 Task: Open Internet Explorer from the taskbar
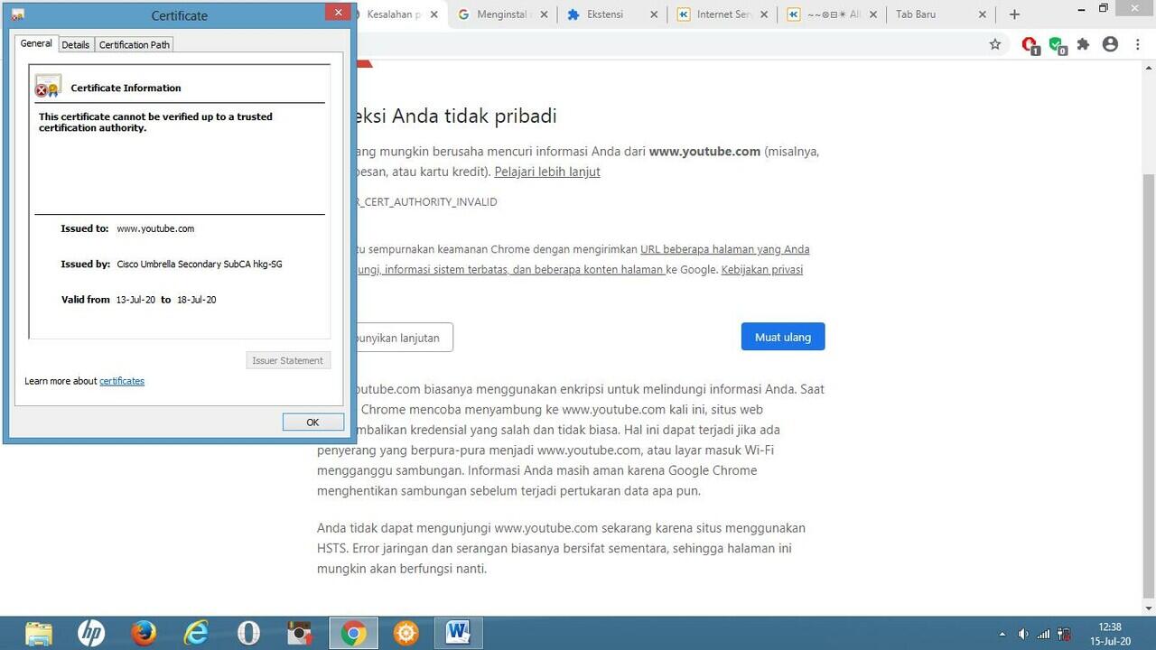(195, 633)
